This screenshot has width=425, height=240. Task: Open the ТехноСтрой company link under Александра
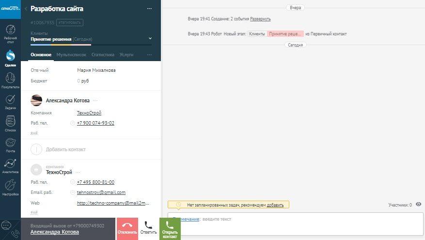click(x=89, y=113)
